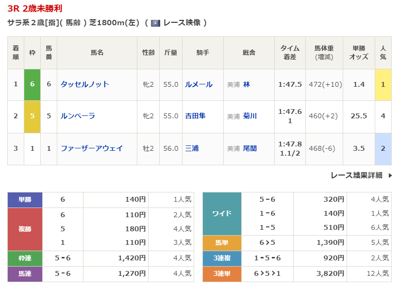Click the yellow frame 5 cell
The image size is (399, 287).
(32, 116)
